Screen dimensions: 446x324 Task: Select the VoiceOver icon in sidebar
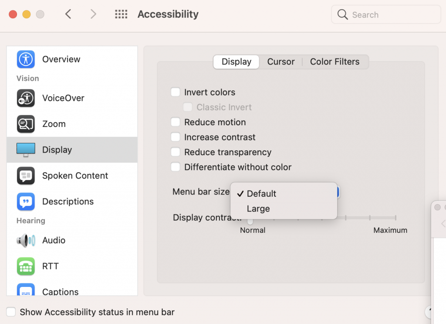click(26, 98)
